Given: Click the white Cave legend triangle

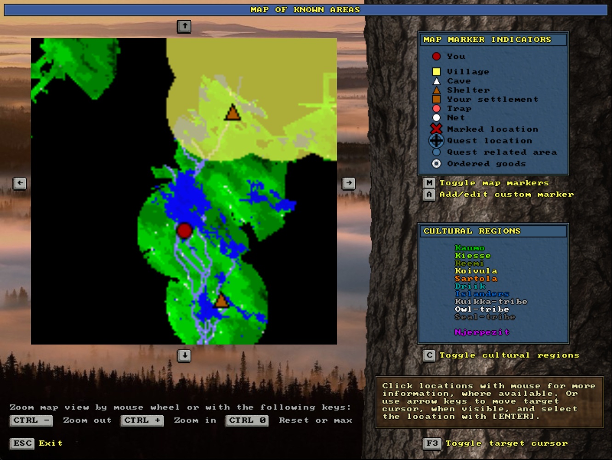Looking at the screenshot, I should point(436,81).
